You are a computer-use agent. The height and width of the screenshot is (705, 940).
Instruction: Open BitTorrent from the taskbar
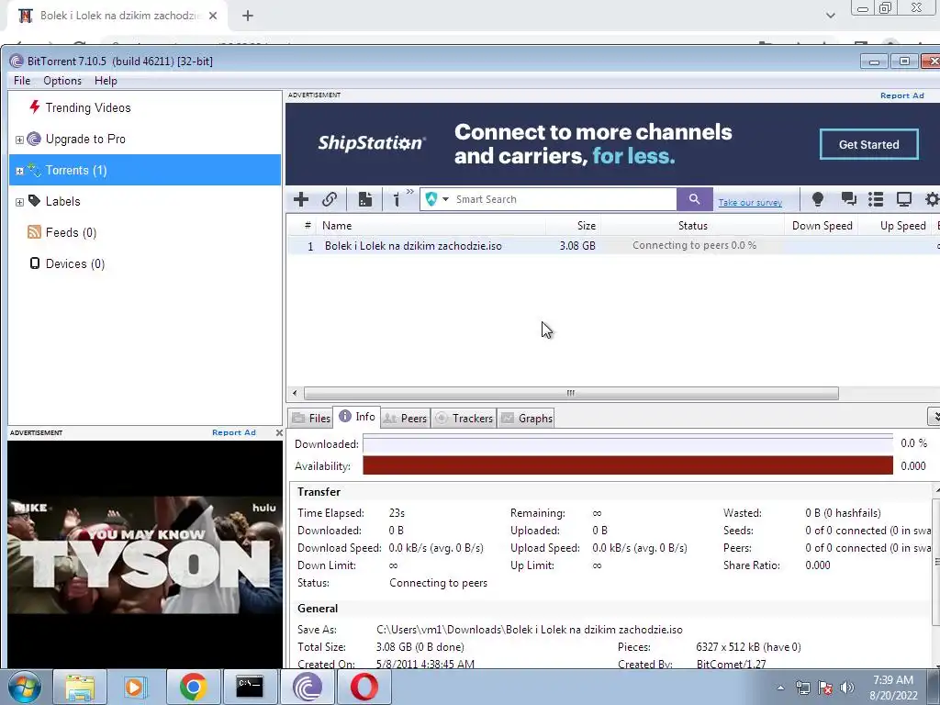click(307, 687)
